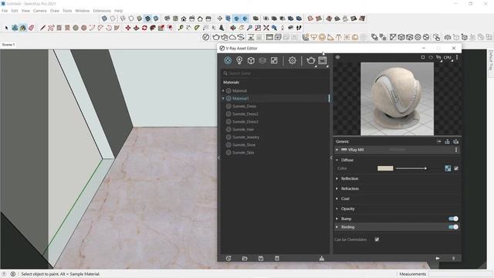Collapse asset list with left arrow
The width and height of the screenshot is (494, 278).
pyautogui.click(x=218, y=158)
